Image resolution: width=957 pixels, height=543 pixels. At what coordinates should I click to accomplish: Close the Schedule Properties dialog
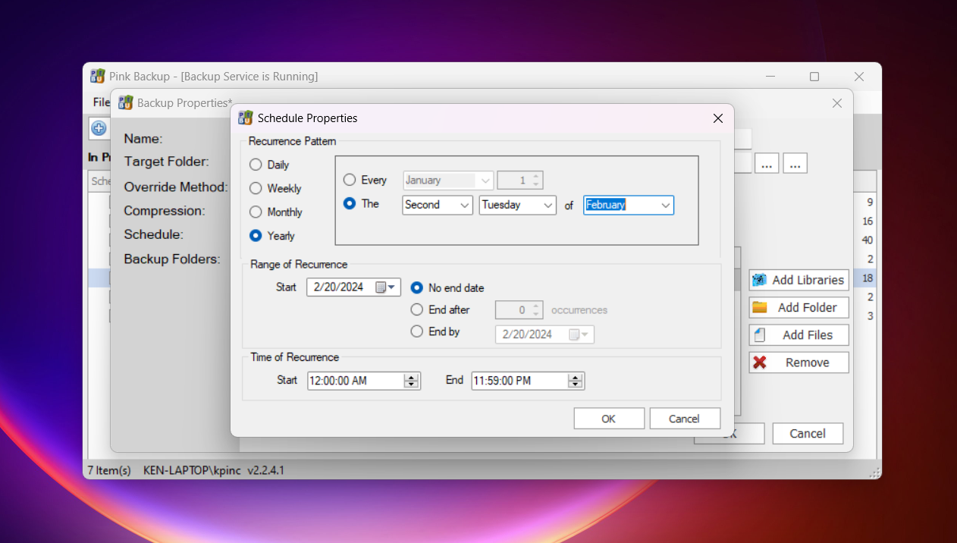pyautogui.click(x=718, y=118)
